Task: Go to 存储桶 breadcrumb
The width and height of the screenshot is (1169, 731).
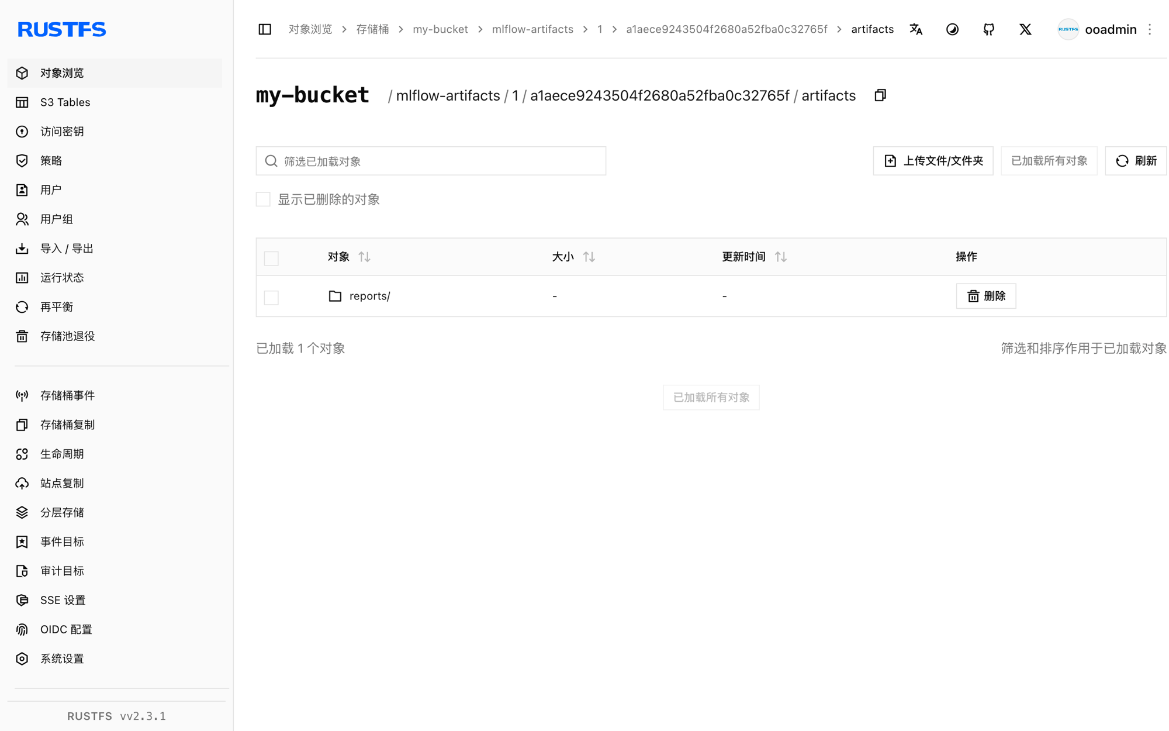Action: 372,29
